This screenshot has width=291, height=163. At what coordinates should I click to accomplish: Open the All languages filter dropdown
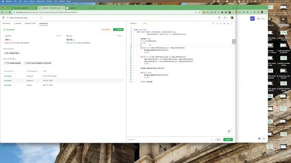tap(32, 71)
